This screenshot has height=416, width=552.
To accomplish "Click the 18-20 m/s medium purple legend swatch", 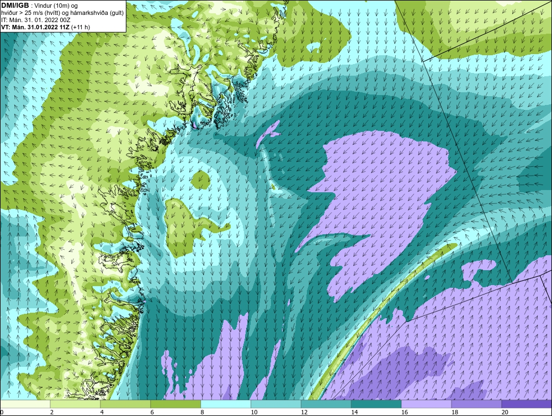I will [x=477, y=404].
